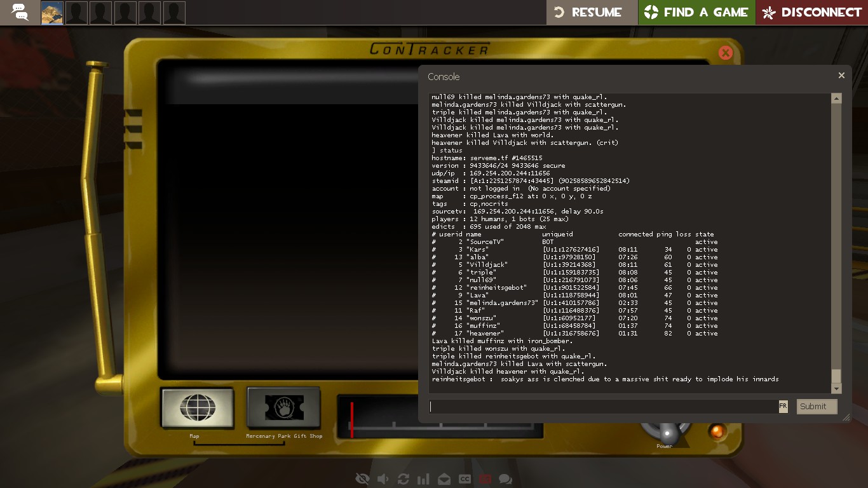Screen dimensions: 868x488
Task: Toggle the crossed-out eye visibility icon
Action: (362, 479)
